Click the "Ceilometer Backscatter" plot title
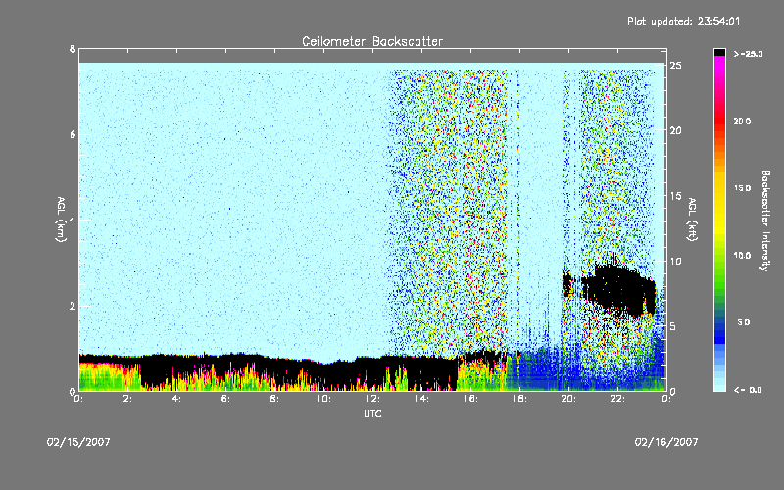 click(x=372, y=41)
